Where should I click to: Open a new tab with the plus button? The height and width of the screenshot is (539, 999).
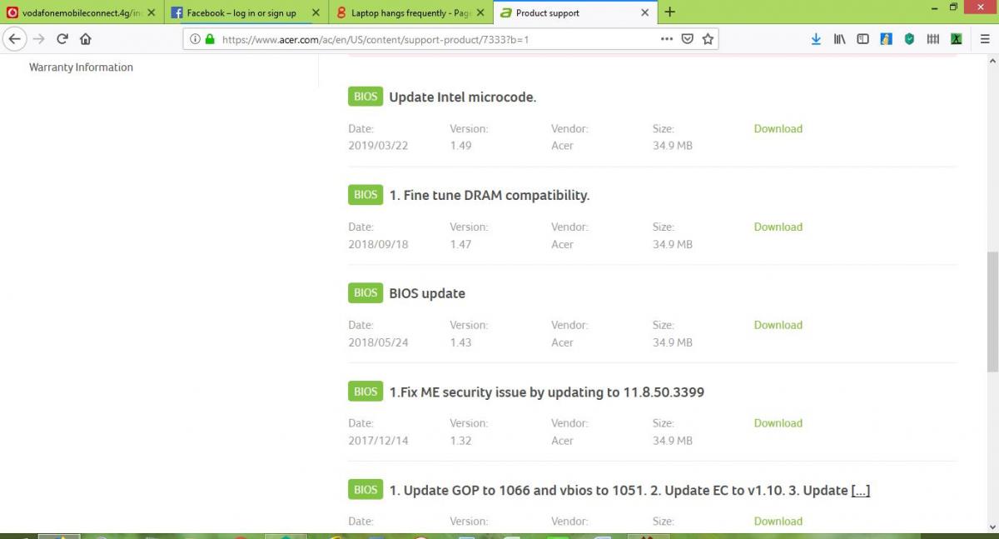tap(670, 12)
